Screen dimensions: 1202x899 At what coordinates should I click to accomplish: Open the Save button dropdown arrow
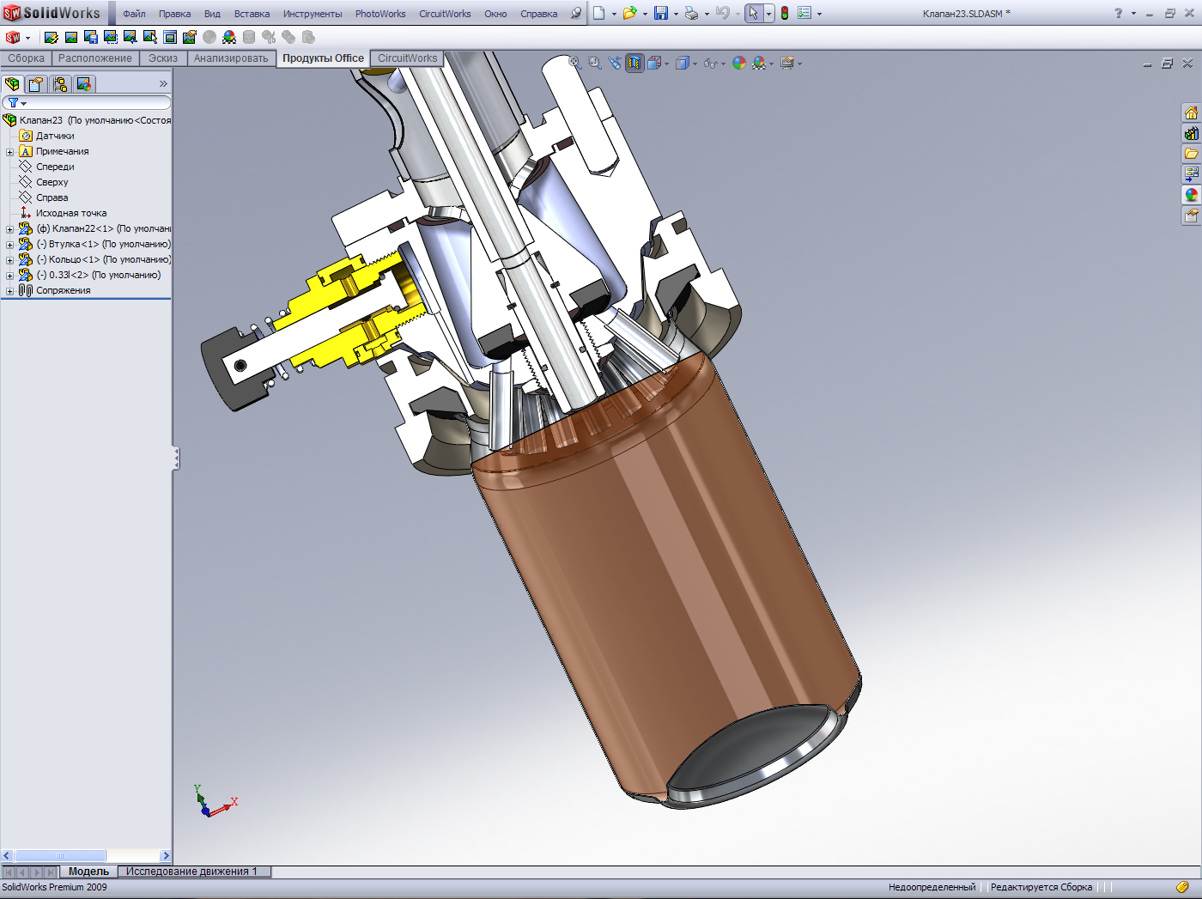point(676,14)
